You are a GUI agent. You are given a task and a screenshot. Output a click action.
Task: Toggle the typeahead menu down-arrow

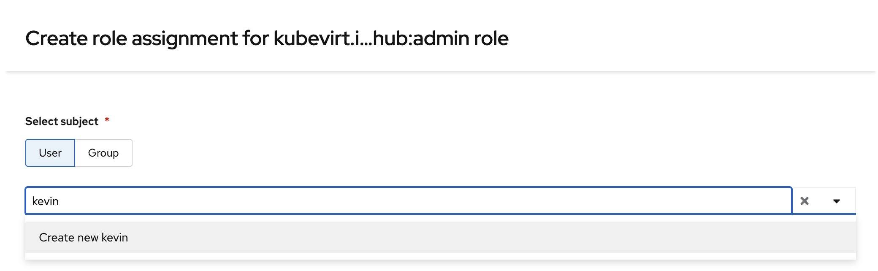click(836, 201)
